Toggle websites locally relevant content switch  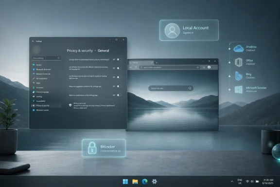click(x=119, y=68)
